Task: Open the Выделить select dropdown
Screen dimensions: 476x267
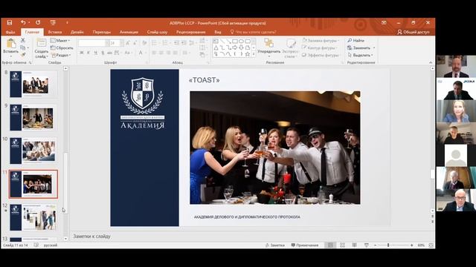Action: [360, 55]
